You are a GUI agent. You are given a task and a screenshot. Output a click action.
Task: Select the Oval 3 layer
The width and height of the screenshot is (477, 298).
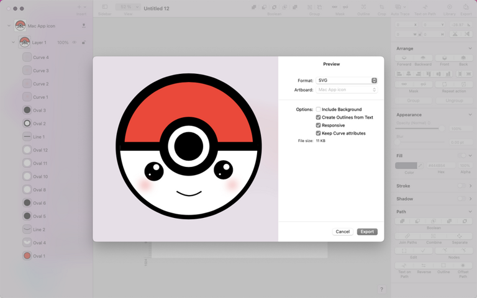pyautogui.click(x=39, y=110)
